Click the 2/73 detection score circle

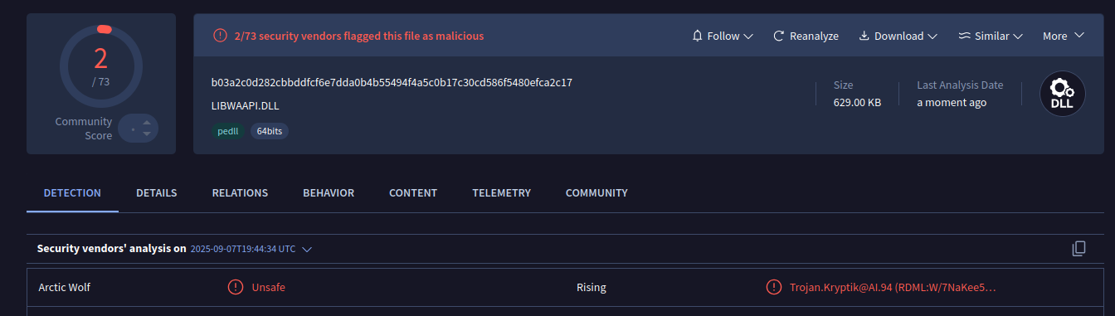[x=101, y=66]
